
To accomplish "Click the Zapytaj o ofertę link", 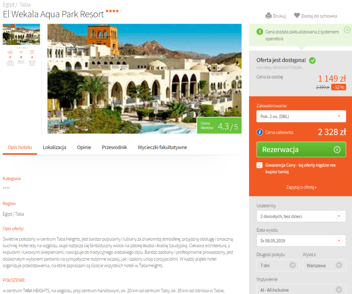I will tap(301, 187).
